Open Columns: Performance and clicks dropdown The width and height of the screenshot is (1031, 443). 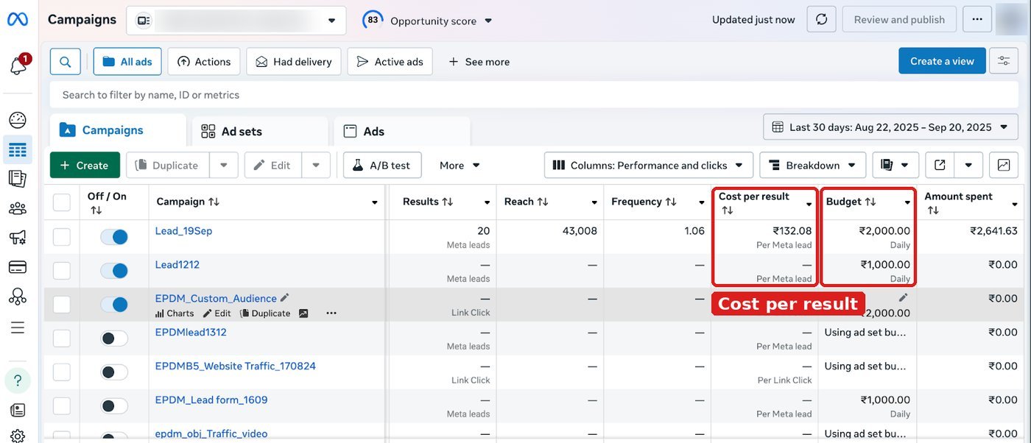tap(649, 166)
